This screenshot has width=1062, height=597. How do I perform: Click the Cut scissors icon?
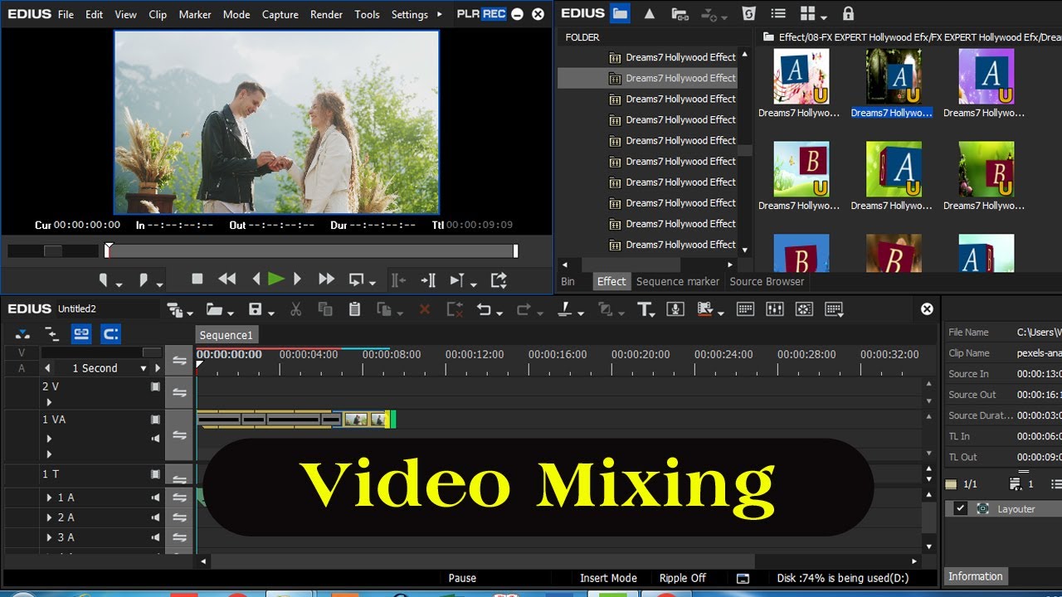tap(295, 309)
